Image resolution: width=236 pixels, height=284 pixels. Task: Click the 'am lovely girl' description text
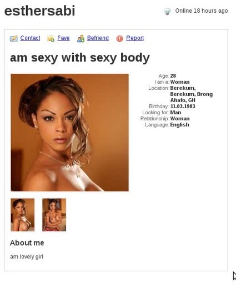click(x=27, y=257)
